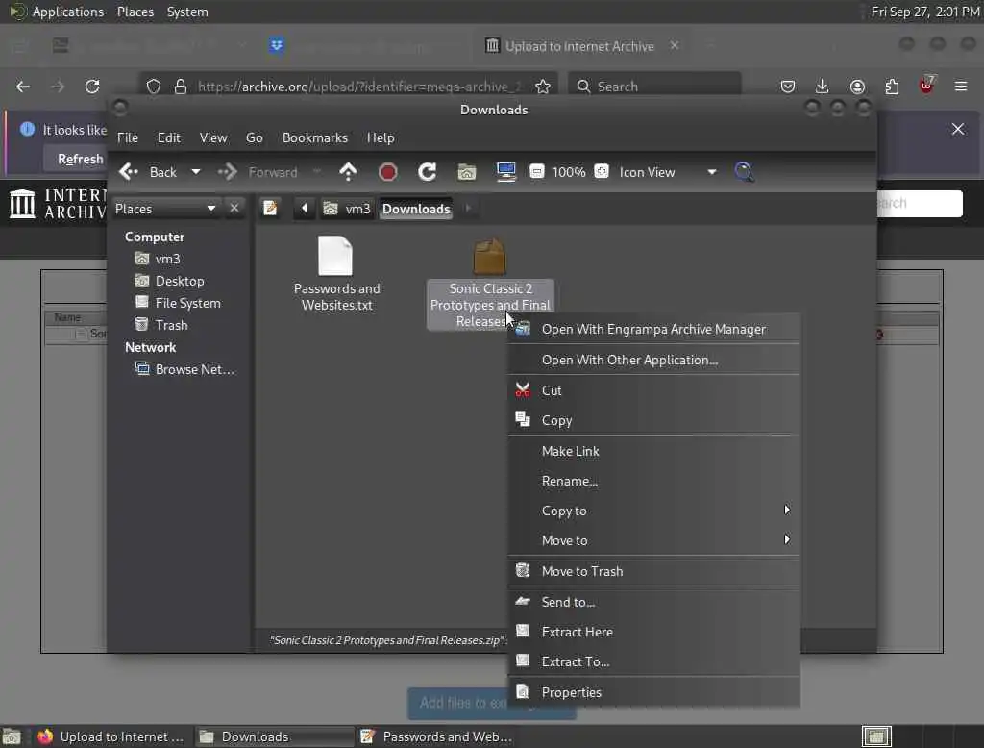Image resolution: width=984 pixels, height=748 pixels.
Task: Reload the Downloads folder view
Action: (428, 172)
